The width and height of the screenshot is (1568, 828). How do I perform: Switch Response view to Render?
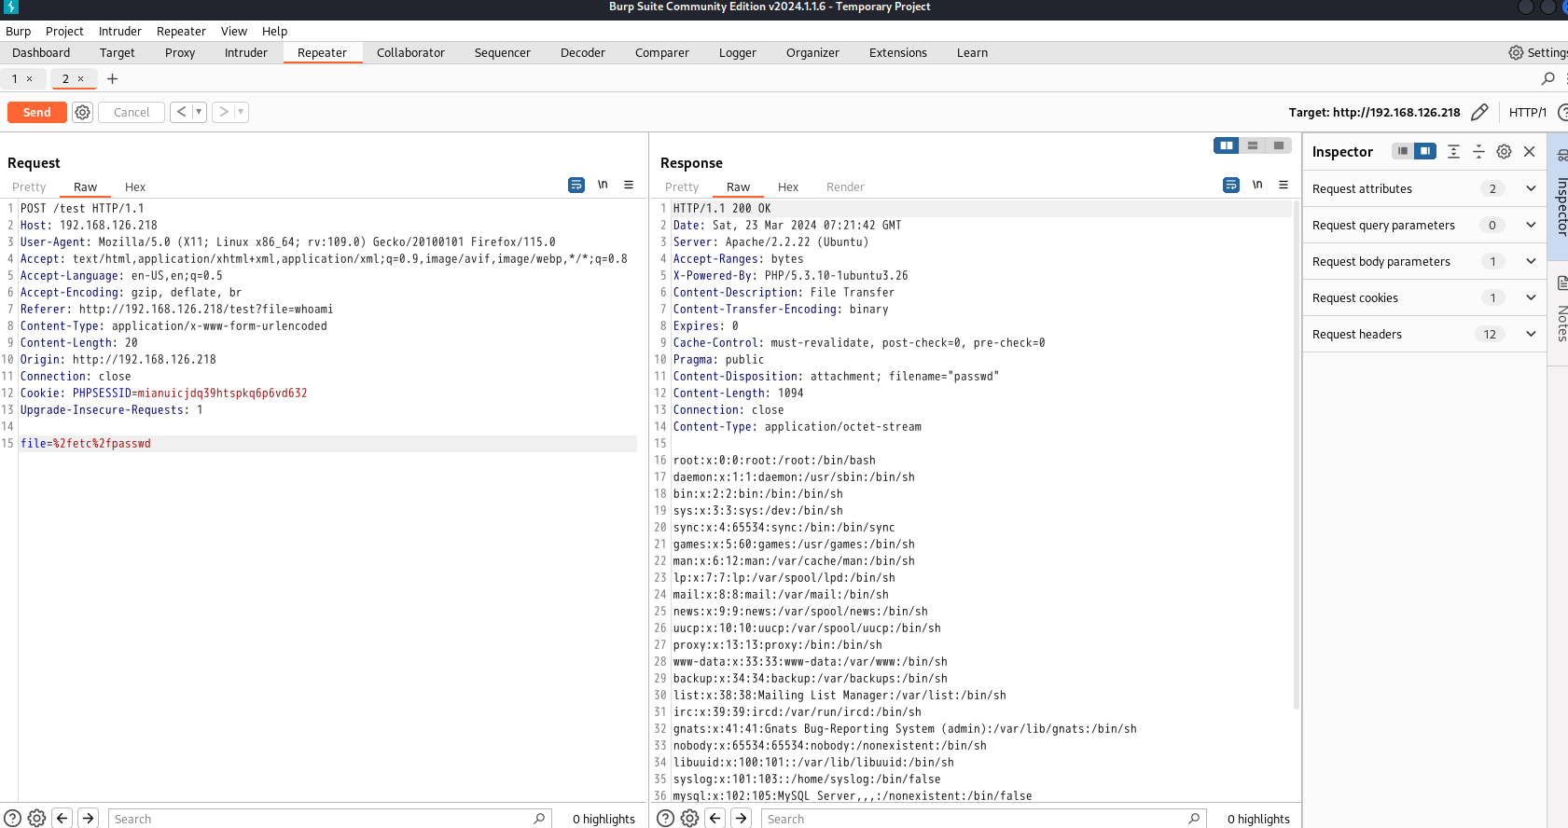click(x=845, y=186)
